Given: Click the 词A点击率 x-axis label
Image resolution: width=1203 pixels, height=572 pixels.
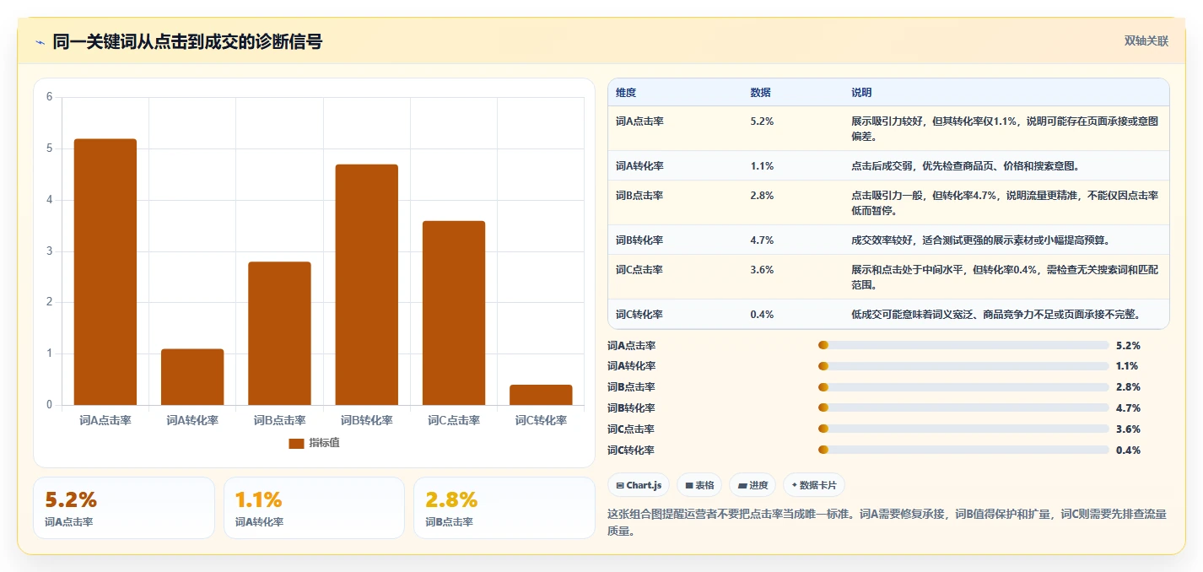Looking at the screenshot, I should click(105, 420).
